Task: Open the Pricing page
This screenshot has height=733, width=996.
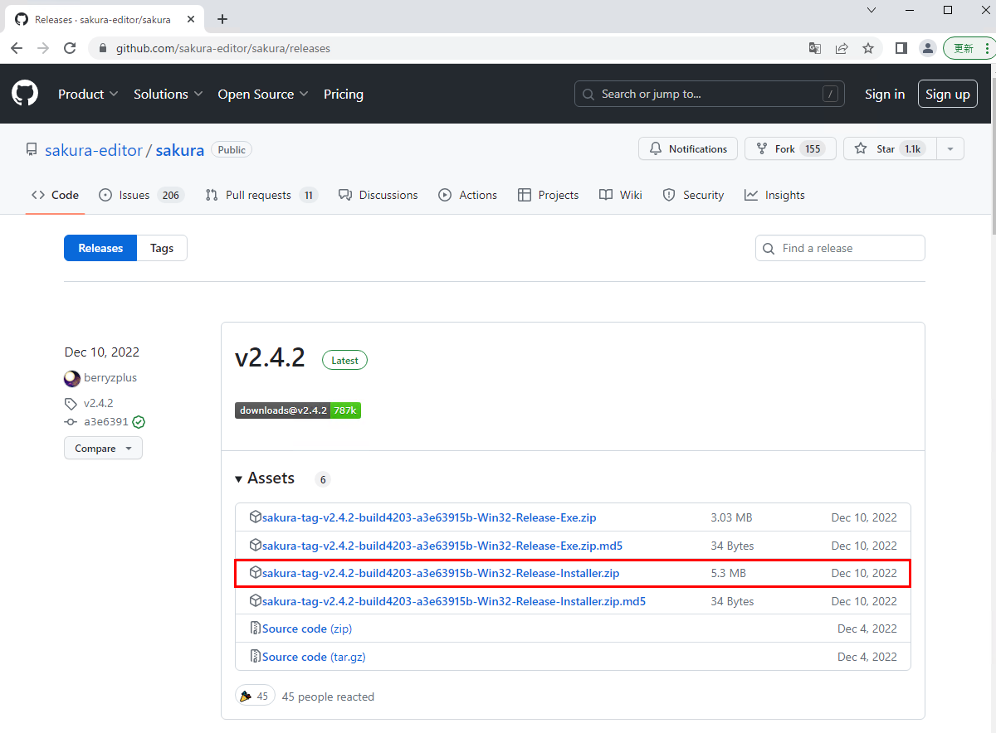Action: pos(344,95)
